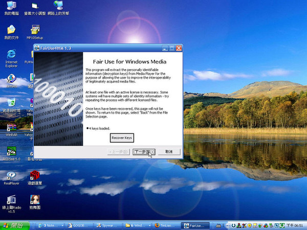Image resolution: width=307 pixels, height=230 pixels.
Task: Launch Internet Explorer desktop icon
Action: (x=11, y=58)
